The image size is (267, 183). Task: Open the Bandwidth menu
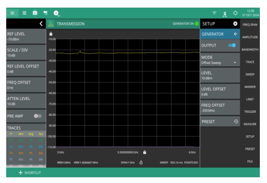tap(250, 50)
